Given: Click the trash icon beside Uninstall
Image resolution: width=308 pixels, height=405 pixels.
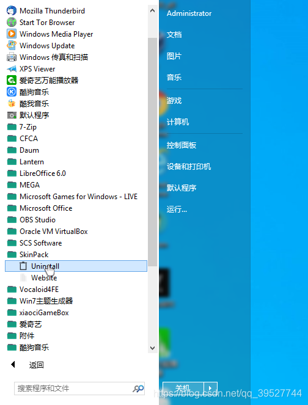Looking at the screenshot, I should coord(23,266).
